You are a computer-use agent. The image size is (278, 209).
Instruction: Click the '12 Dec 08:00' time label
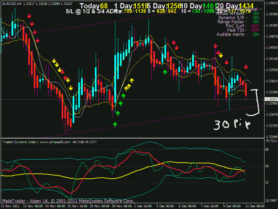pos(255,206)
